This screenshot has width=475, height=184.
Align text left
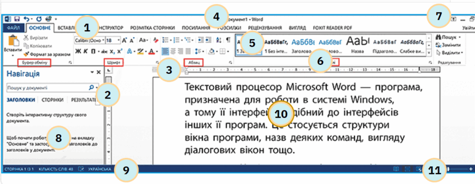tap(165, 51)
